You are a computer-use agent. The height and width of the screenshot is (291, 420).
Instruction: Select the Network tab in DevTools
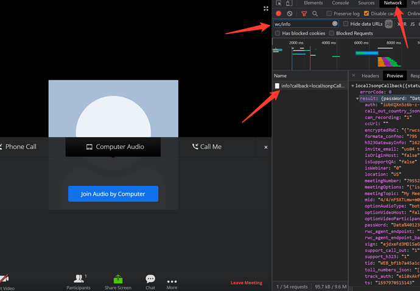(393, 3)
